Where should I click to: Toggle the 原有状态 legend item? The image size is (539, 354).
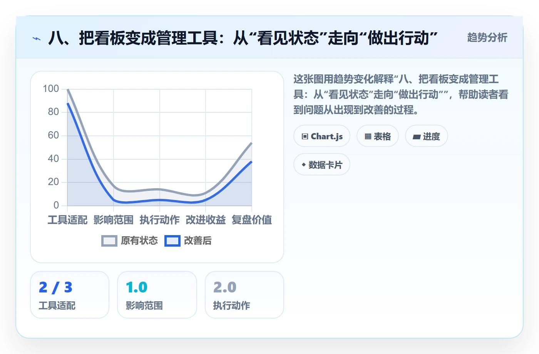tap(130, 241)
